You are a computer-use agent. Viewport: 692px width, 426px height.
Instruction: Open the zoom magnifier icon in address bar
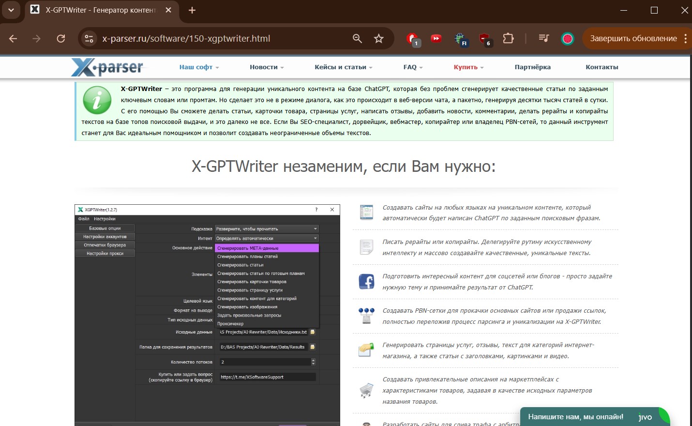[357, 39]
